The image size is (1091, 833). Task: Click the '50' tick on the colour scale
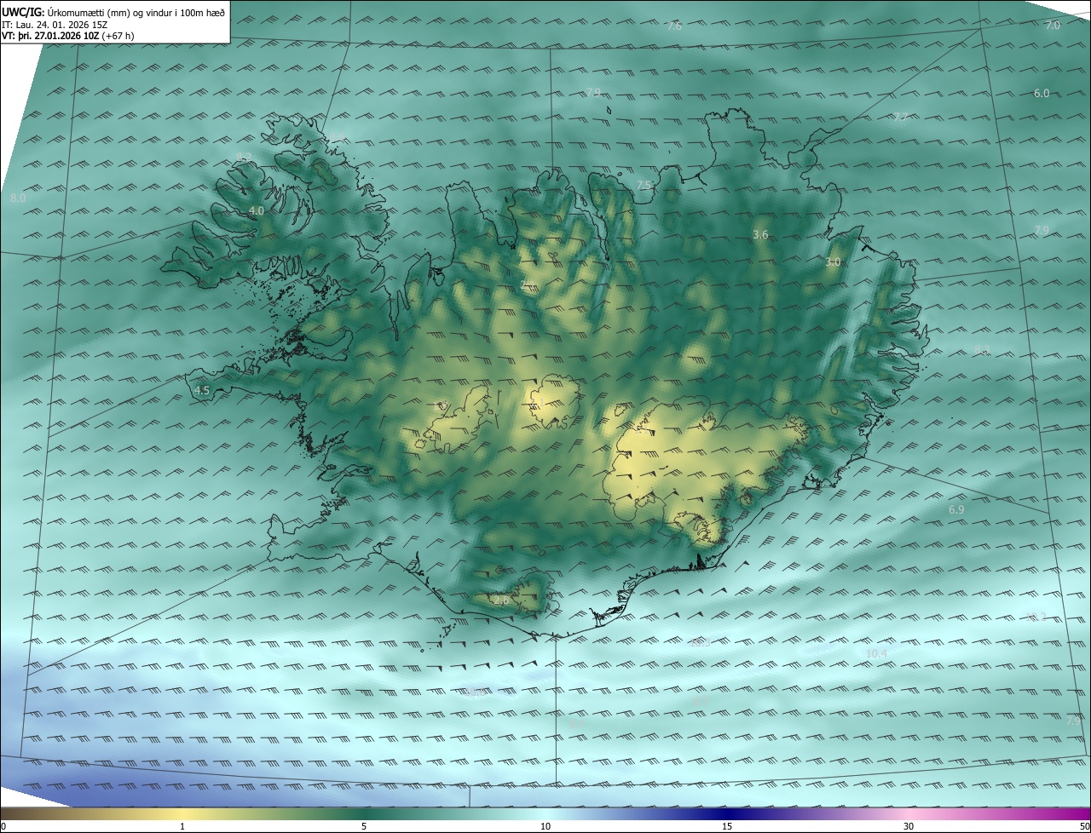click(x=1084, y=826)
